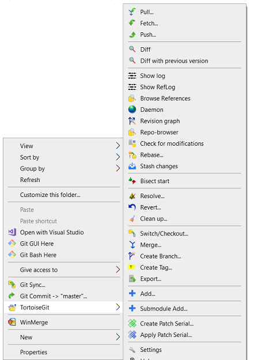254x360 pixels.
Task: Click the WinMerge icon
Action: point(12,322)
